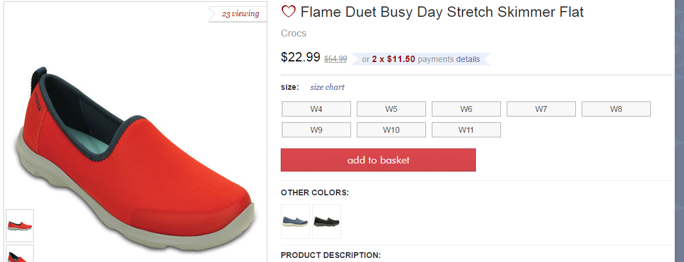Choose the W5 size option

point(391,109)
